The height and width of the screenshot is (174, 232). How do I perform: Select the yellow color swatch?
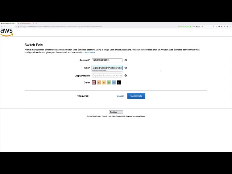[x=104, y=82]
